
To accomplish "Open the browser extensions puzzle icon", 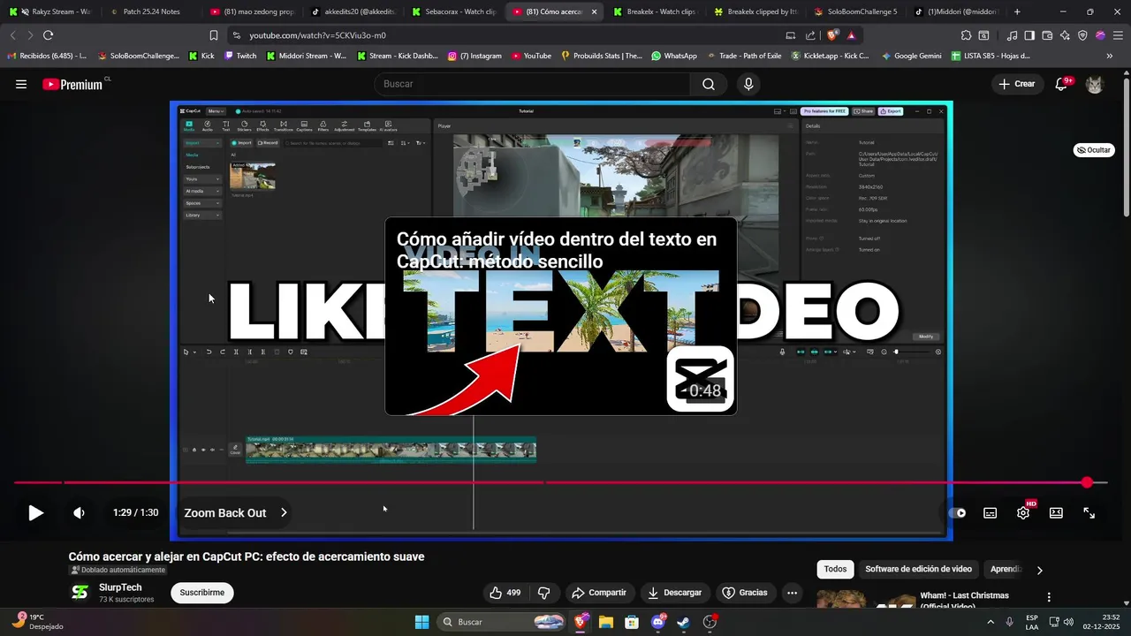I will (x=966, y=35).
